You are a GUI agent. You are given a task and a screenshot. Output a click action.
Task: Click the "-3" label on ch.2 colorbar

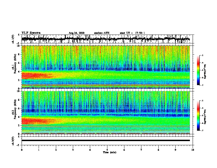[202, 101]
